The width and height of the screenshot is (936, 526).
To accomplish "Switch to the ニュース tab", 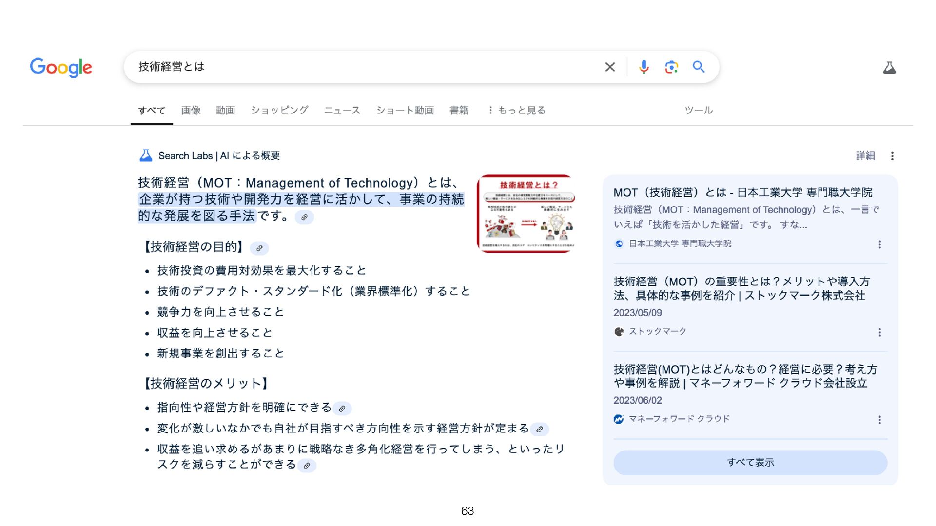I will click(x=342, y=111).
